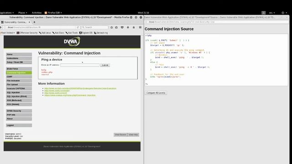Image resolution: width=292 pixels, height=164 pixels.
Task: Click the Firefox Search box
Action: tap(95, 27)
